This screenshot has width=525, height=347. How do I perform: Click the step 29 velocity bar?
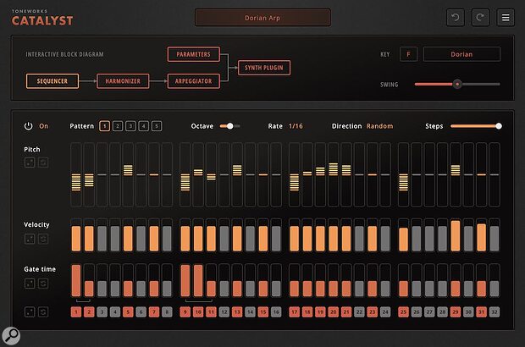(456, 235)
